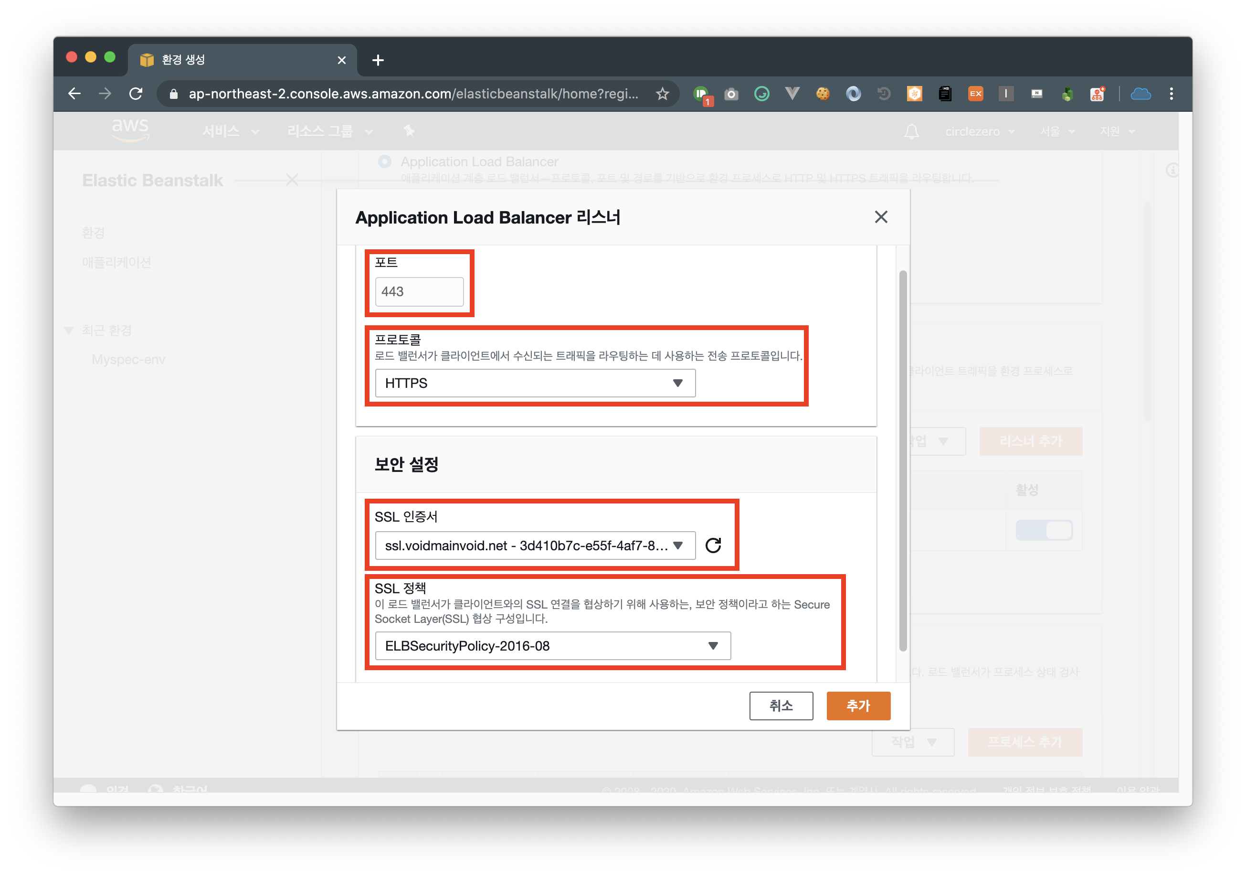Click the browser back arrow
Image resolution: width=1246 pixels, height=877 pixels.
click(x=74, y=94)
